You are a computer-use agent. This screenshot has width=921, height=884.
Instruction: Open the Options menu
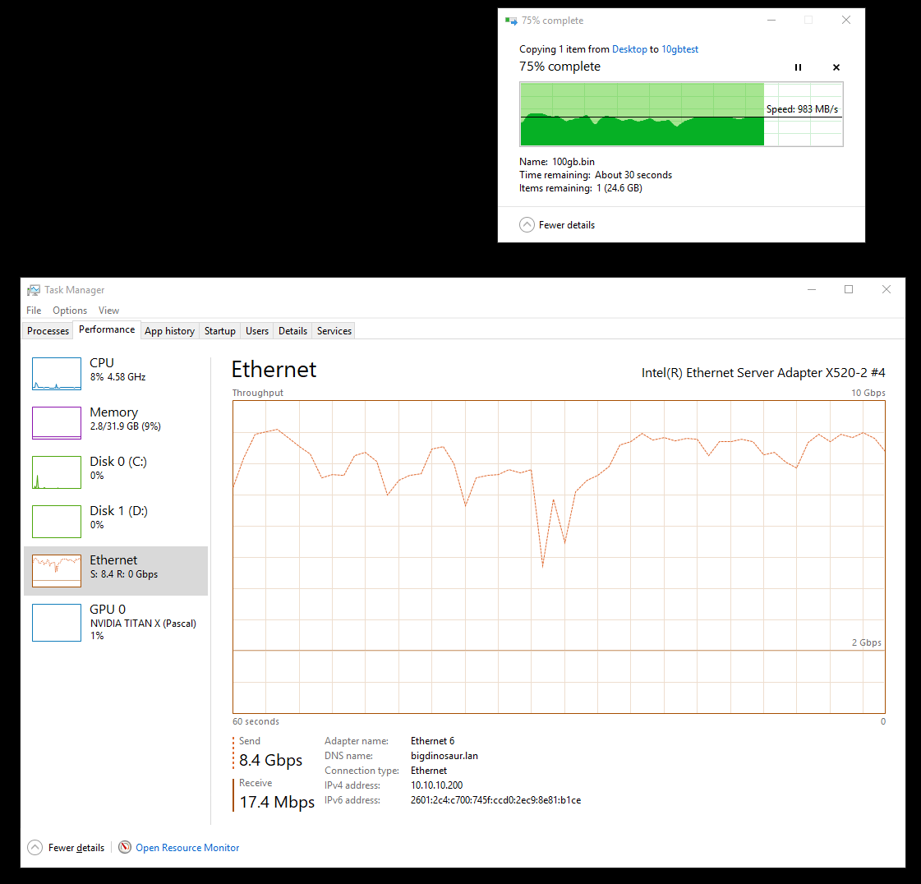70,311
